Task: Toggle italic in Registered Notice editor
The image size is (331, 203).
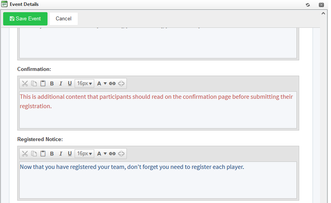Action: pyautogui.click(x=60, y=154)
